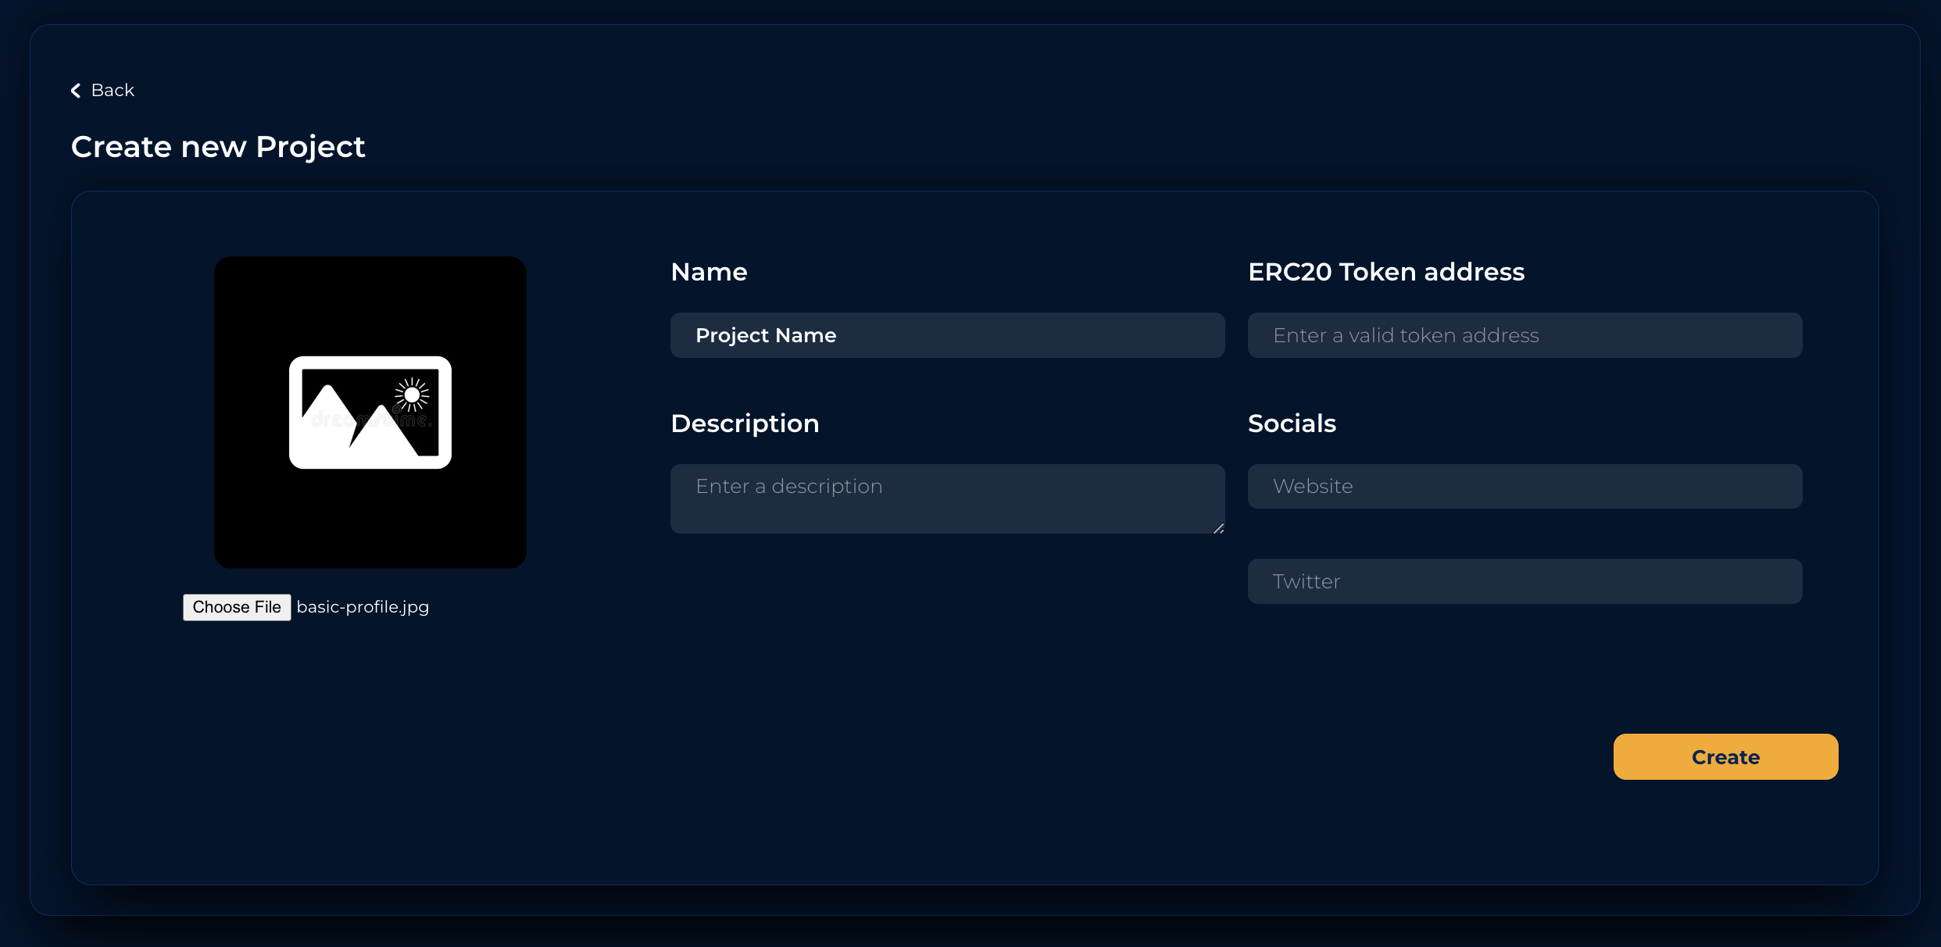Click the Create new Project heading

[218, 147]
